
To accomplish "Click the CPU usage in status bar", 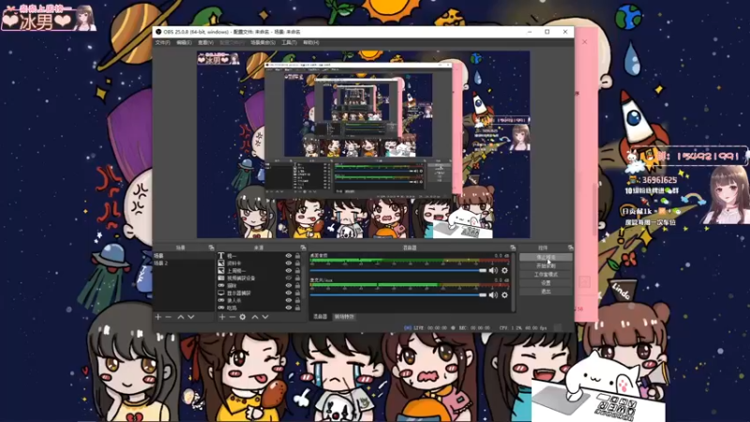I will point(523,328).
